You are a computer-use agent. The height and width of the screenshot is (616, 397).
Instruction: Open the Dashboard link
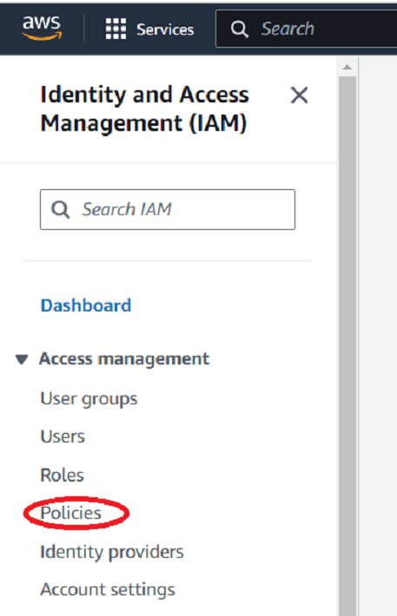point(86,305)
